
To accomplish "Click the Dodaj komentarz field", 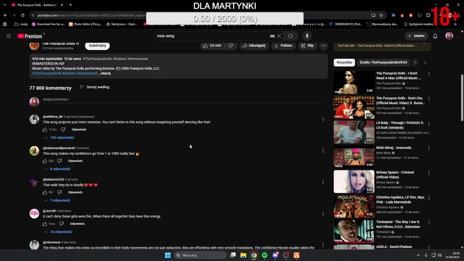I will [x=183, y=99].
